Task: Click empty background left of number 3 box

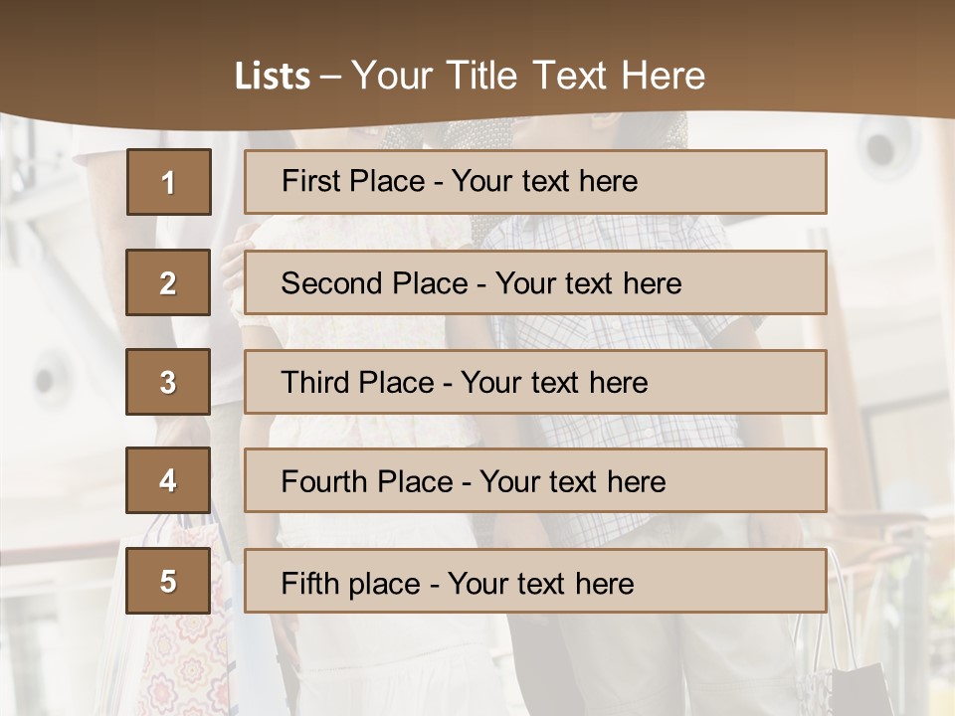Action: [x=60, y=382]
